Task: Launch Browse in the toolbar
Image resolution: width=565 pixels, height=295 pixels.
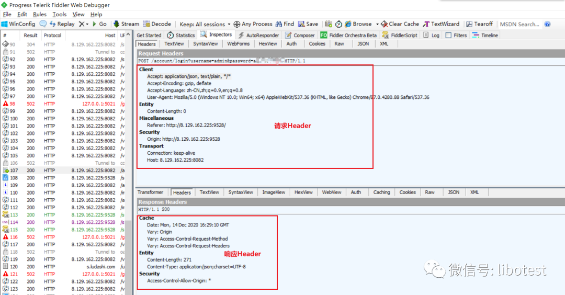Action: (358, 24)
